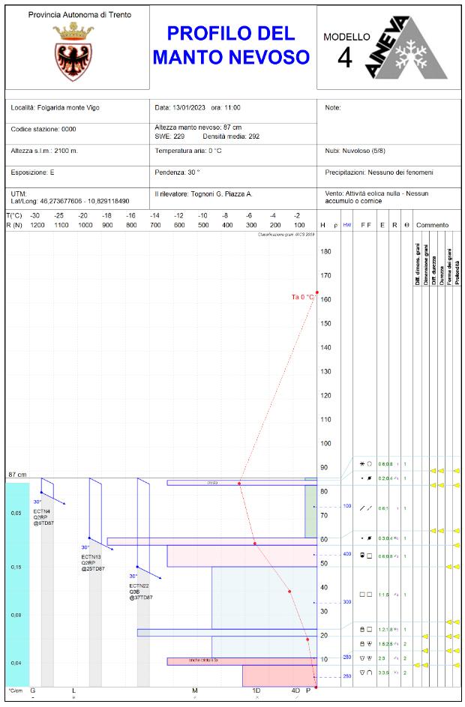Click the PROFILO DEL MANTO NEVOSO title
This screenshot has width=465, height=707.
[x=231, y=45]
